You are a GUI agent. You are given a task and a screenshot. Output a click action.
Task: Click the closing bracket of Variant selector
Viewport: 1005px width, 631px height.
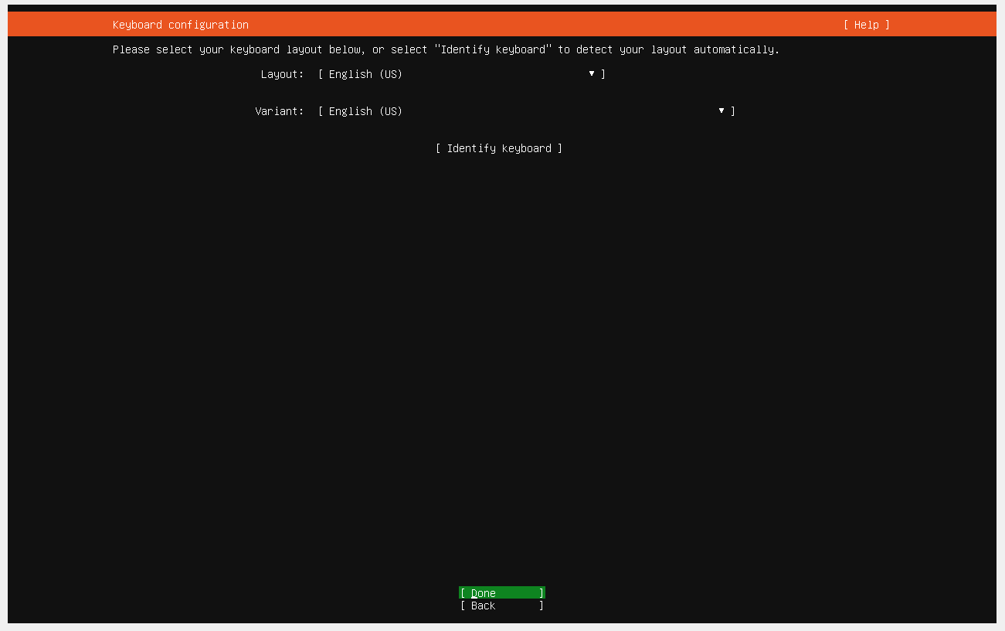click(733, 111)
